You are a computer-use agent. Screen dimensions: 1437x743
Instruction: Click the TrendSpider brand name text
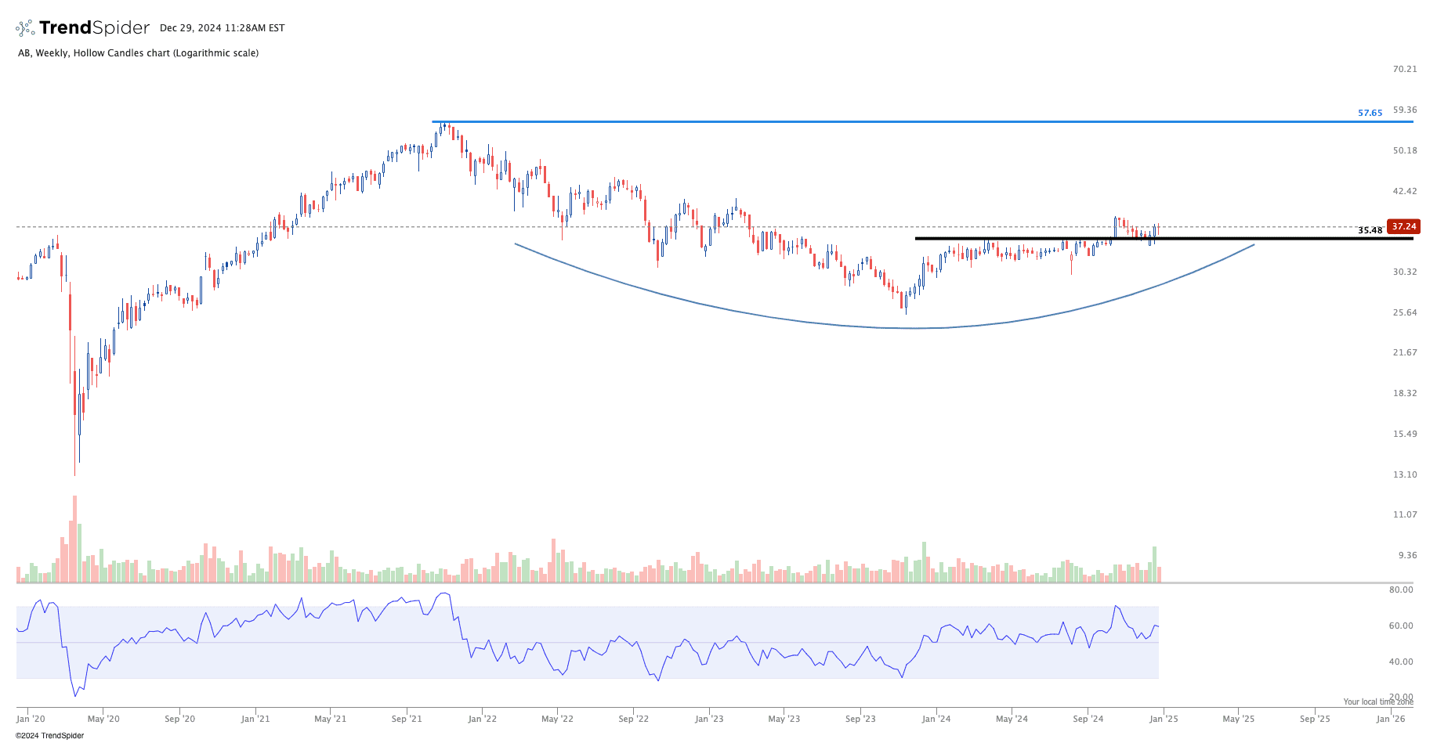(94, 28)
